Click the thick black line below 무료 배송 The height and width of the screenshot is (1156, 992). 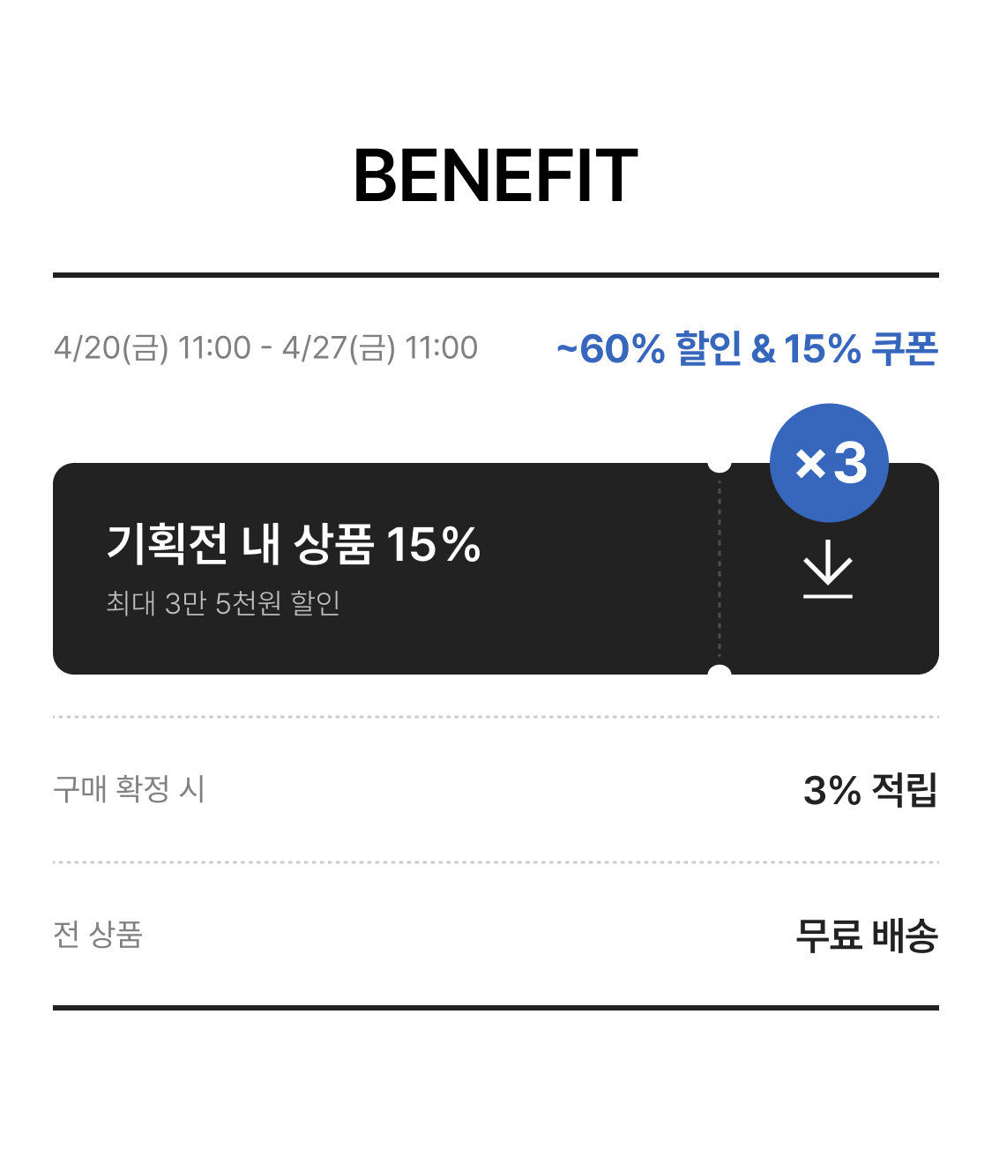(x=496, y=1007)
